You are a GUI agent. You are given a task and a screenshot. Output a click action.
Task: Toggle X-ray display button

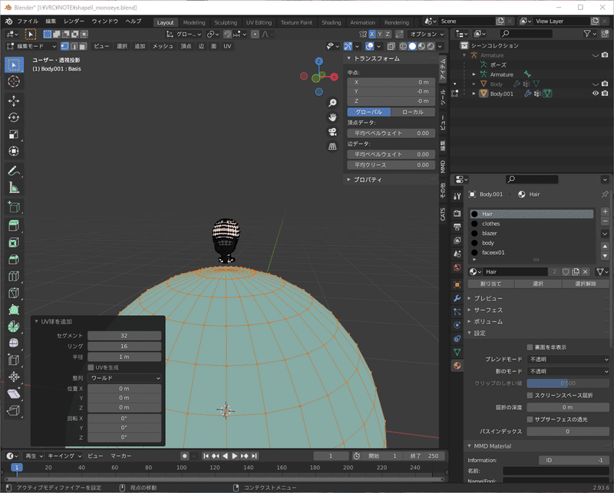tap(391, 46)
